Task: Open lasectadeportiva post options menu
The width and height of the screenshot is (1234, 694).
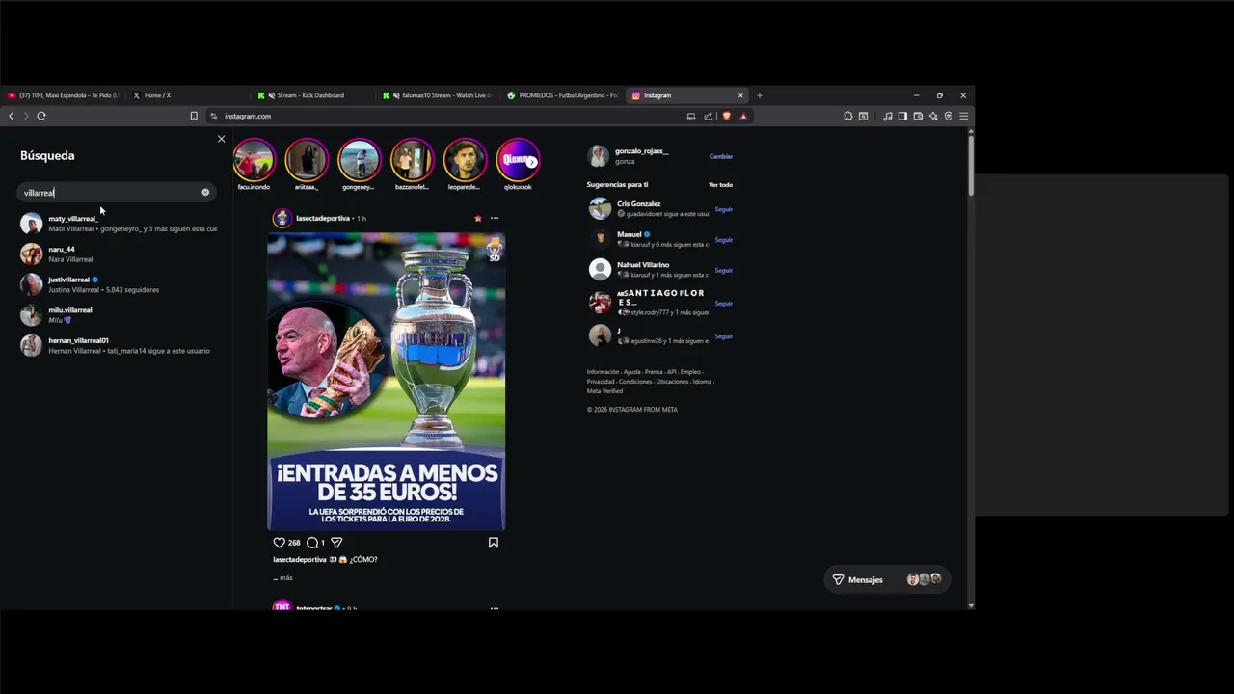Action: (495, 218)
